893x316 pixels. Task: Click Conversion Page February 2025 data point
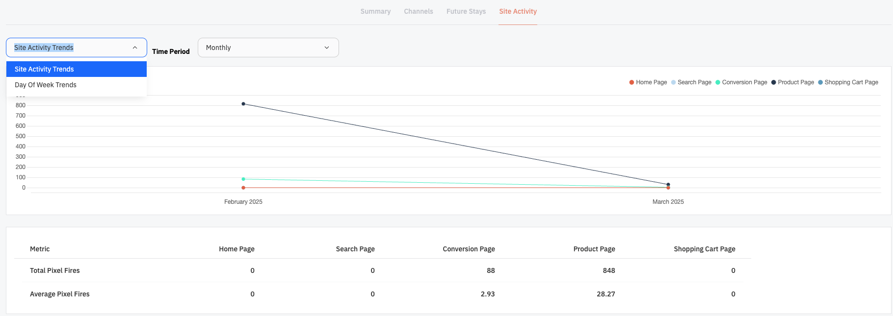(243, 179)
